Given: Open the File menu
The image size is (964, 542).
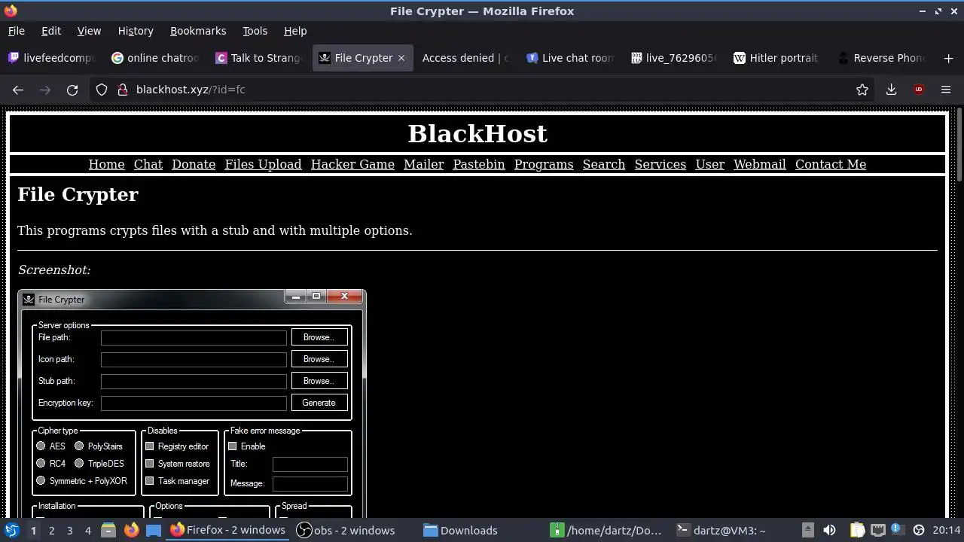Looking at the screenshot, I should tap(16, 31).
